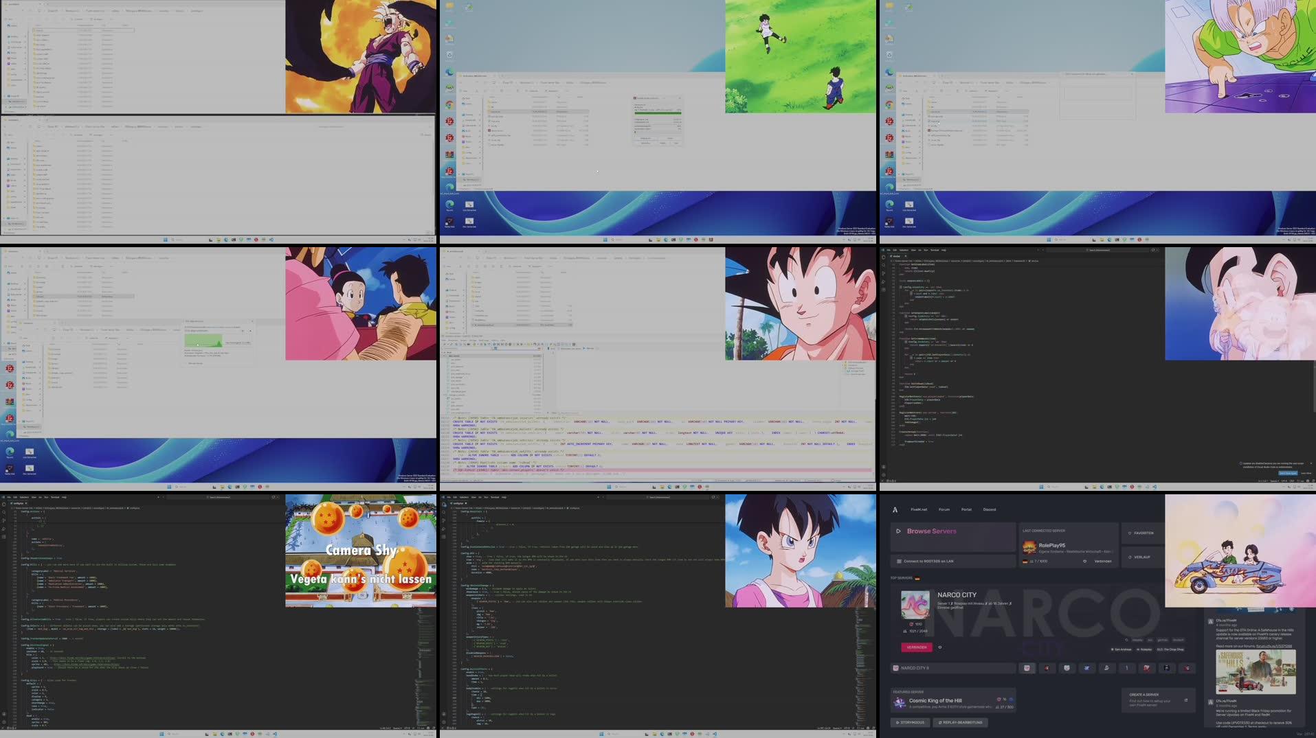The image size is (1316, 738).
Task: Open View menu in VS Code with update notification
Action: click(913, 250)
